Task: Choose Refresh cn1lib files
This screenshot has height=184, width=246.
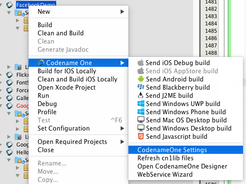Action: 186,158
